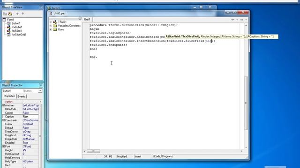This screenshot has width=300, height=168.
Task: Switch to the Properties tab
Action: coord(9,96)
